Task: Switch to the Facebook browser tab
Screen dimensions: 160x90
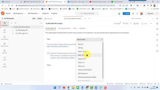Action: coord(11,2)
